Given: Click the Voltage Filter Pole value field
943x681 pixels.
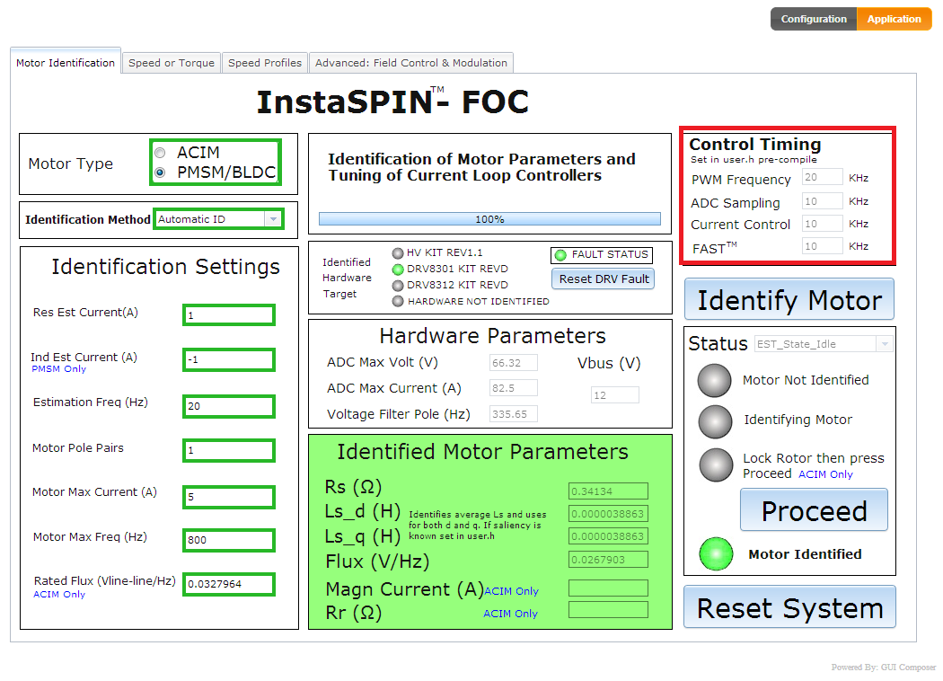Looking at the screenshot, I should (513, 414).
